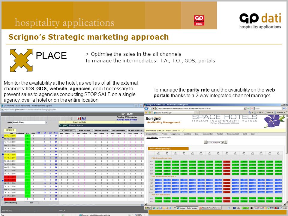Click the ALFA SERVICE agency button

(x=85, y=130)
